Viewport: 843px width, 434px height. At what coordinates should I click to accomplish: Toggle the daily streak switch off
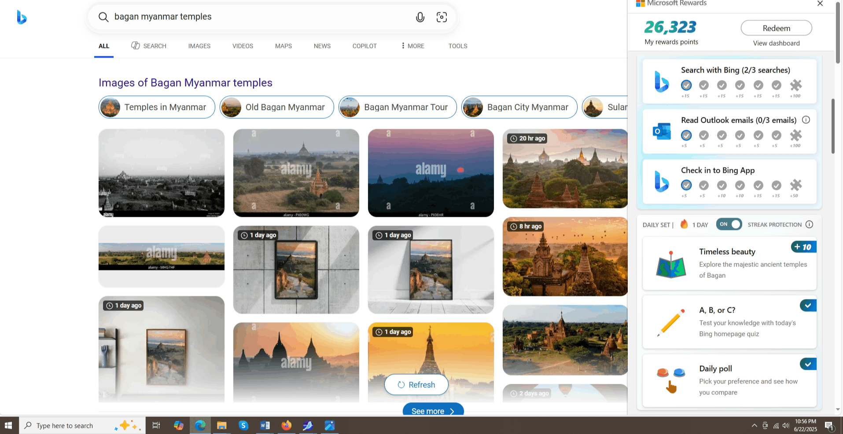(x=729, y=224)
